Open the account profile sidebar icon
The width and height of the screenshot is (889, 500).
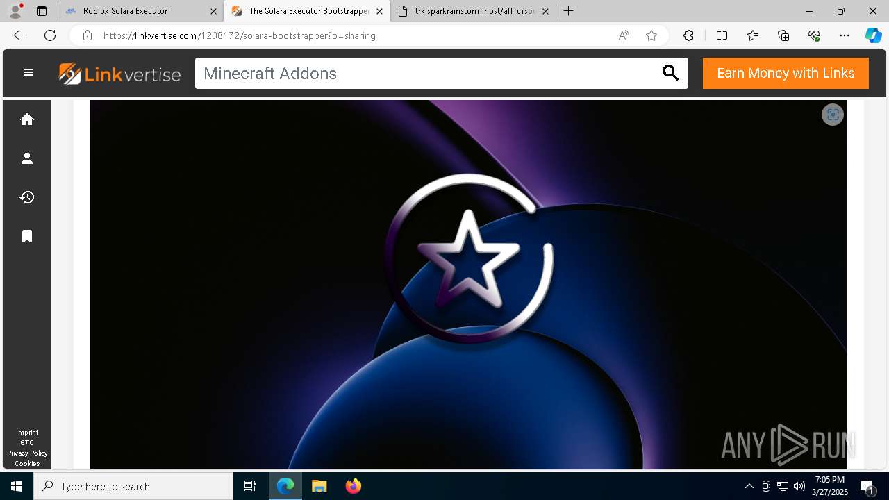[27, 158]
